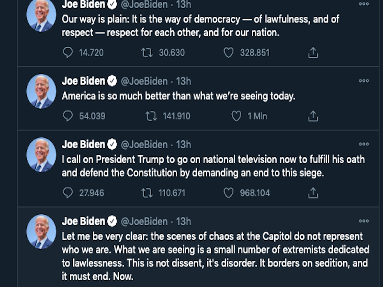Retweet the "Our way is plain" tweet
Screen dimensions: 383x287
click(x=147, y=53)
